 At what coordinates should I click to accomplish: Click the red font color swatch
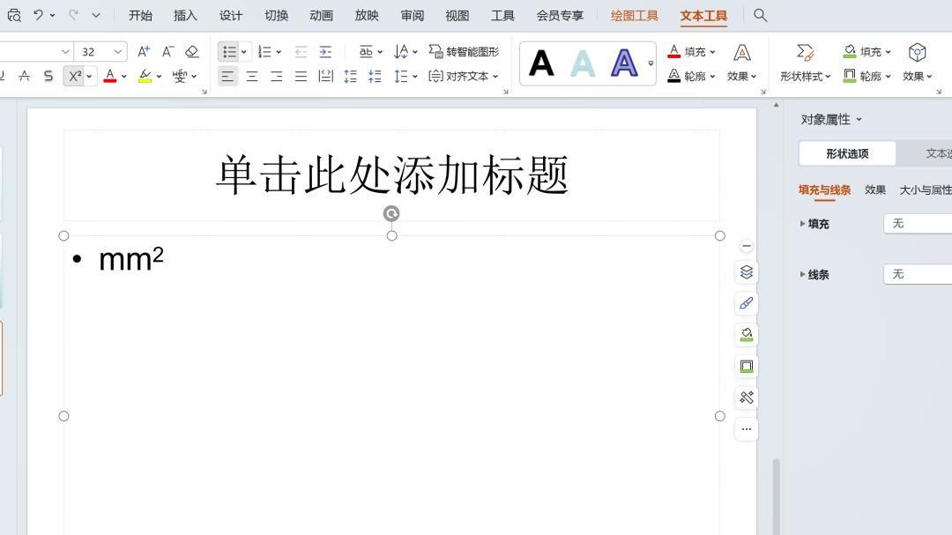[x=109, y=76]
